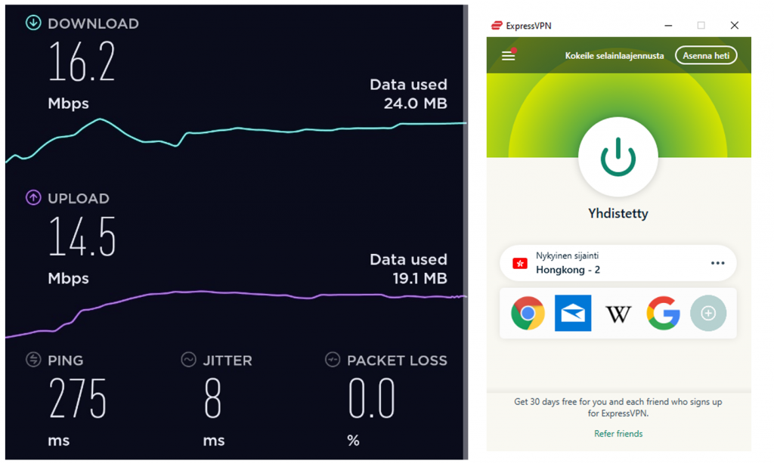Open the Google shortcut icon

(x=663, y=313)
